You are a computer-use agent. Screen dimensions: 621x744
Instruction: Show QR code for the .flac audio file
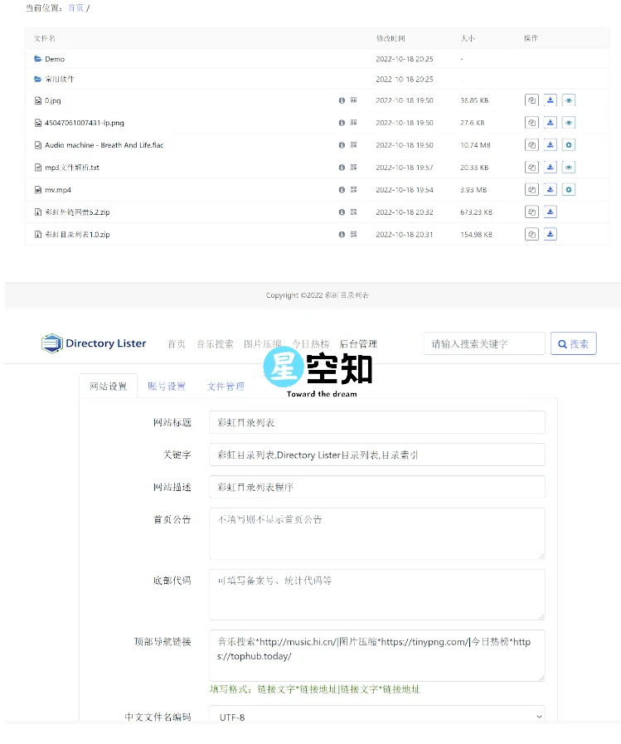point(353,144)
